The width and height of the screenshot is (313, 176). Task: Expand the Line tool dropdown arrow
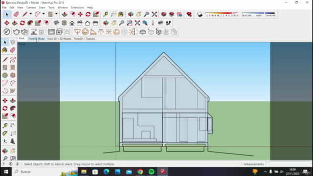point(30,14)
